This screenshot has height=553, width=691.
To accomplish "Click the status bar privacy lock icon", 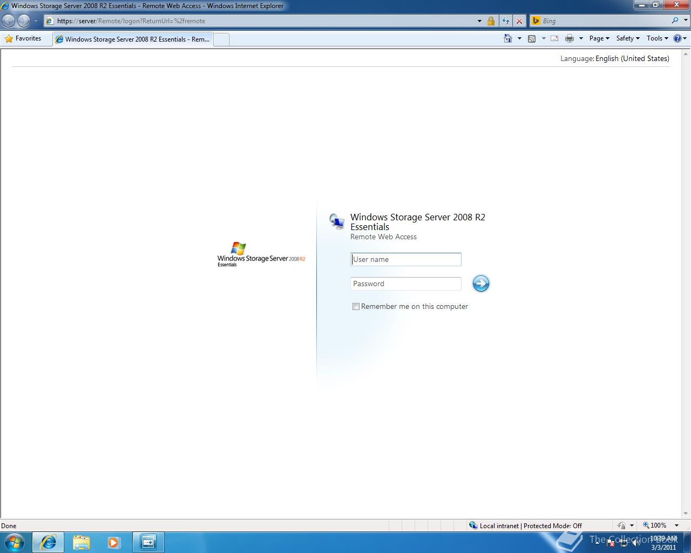I will point(622,525).
